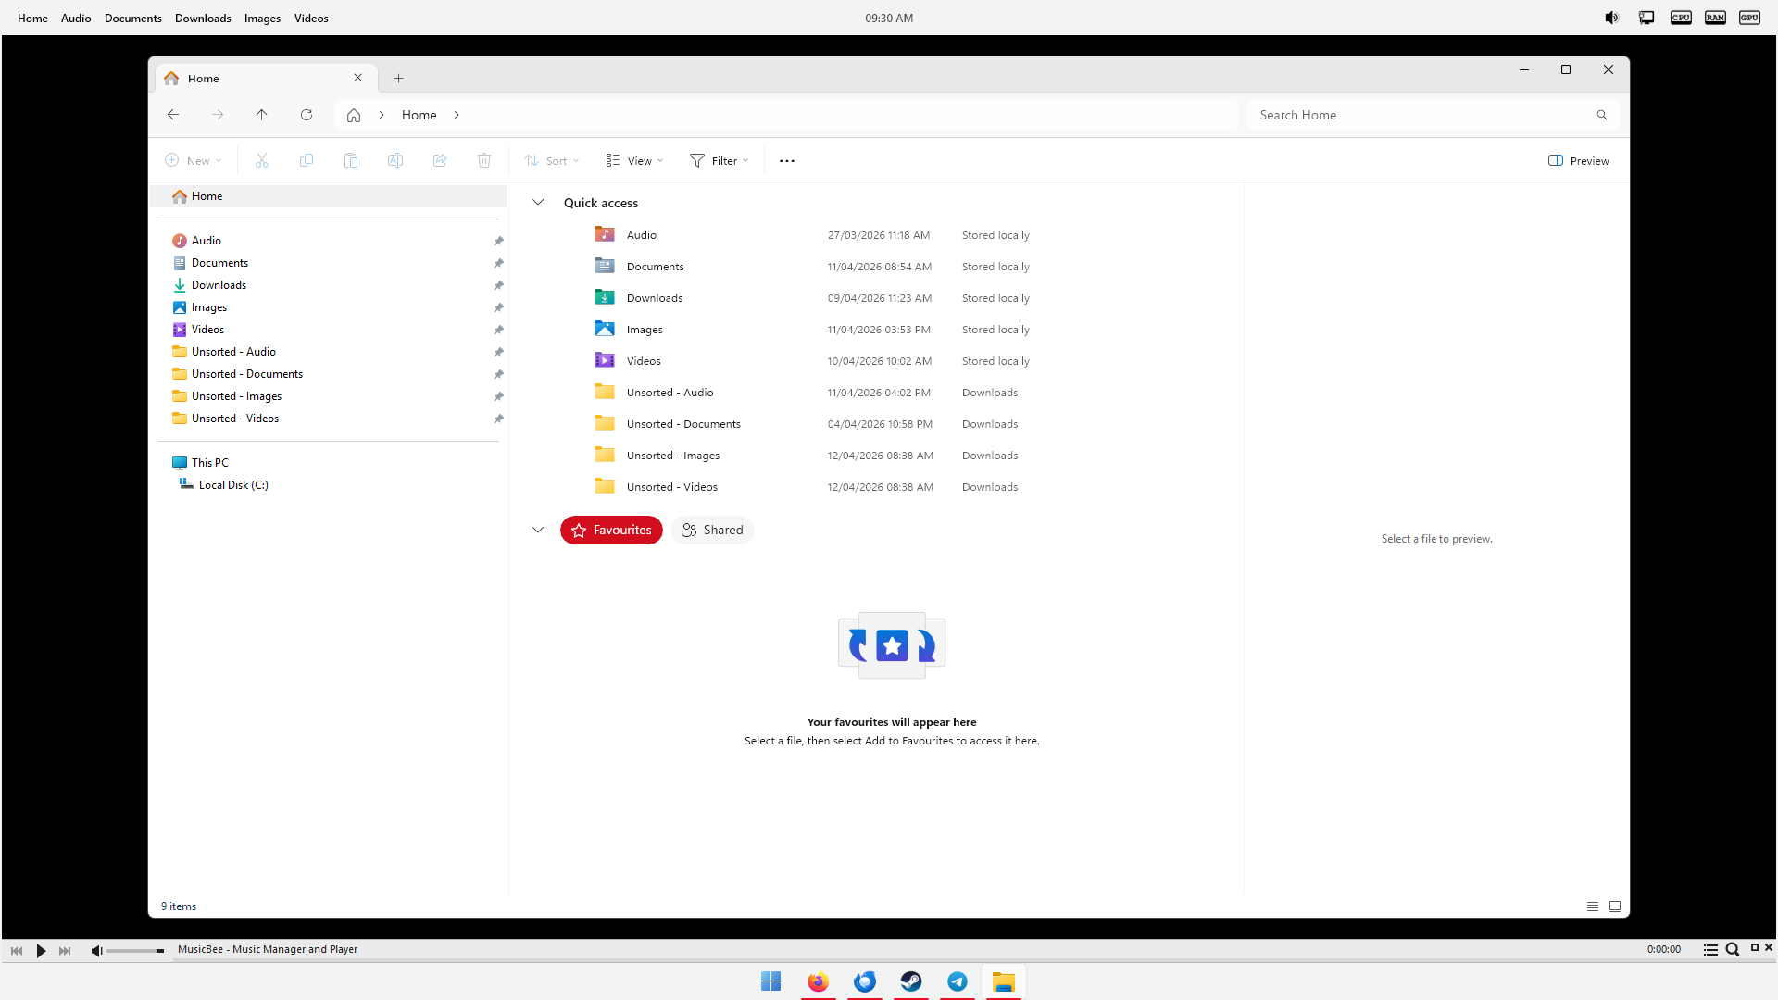This screenshot has width=1778, height=1000.
Task: Switch to large thumbnails view icon in status bar
Action: [1615, 906]
